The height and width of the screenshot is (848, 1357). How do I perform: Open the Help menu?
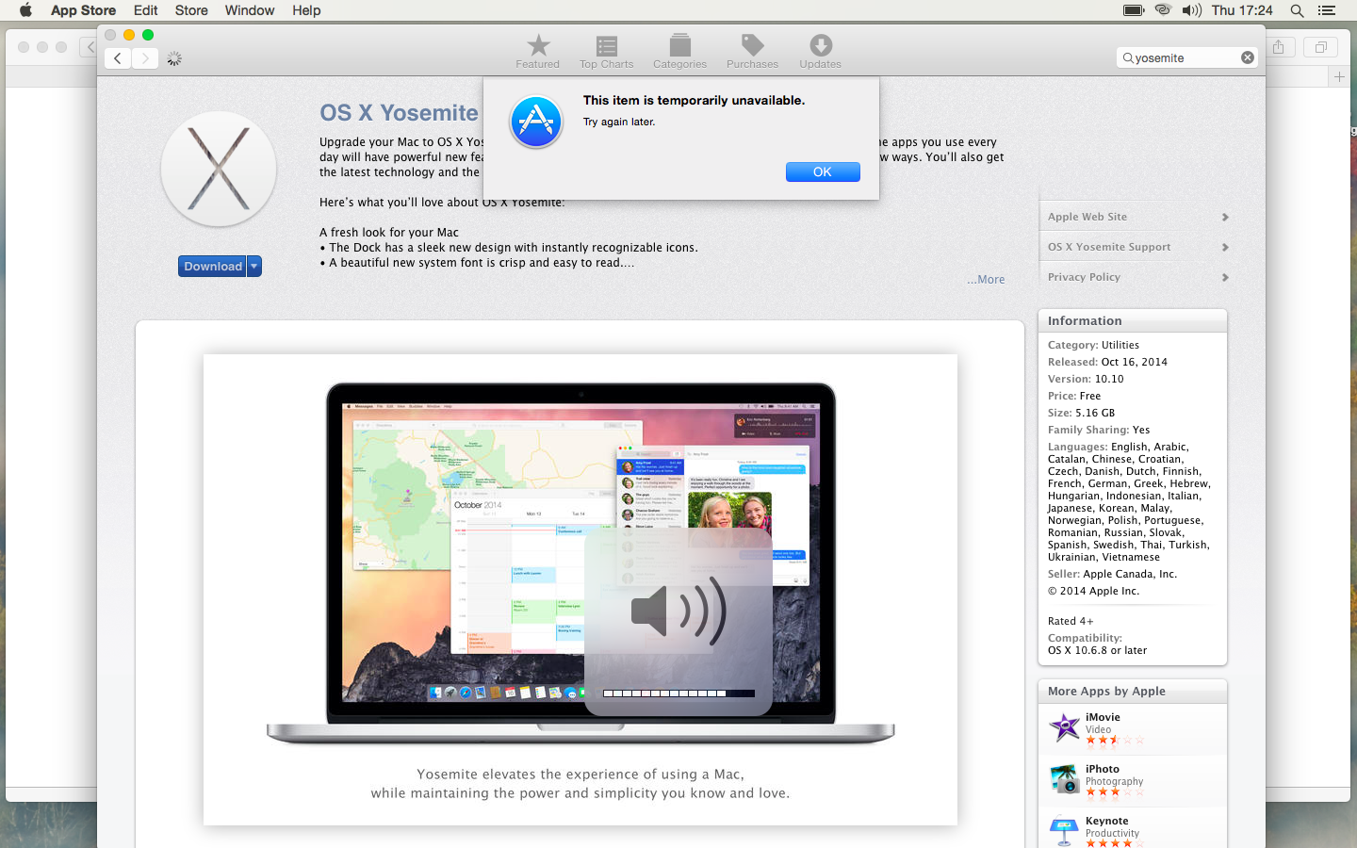click(306, 10)
